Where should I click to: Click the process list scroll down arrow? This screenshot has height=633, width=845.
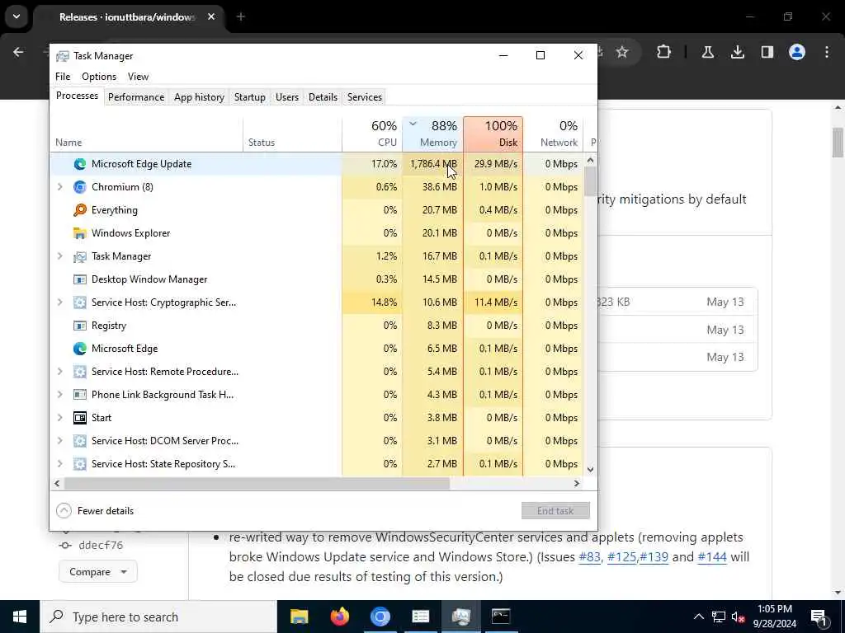pos(590,469)
